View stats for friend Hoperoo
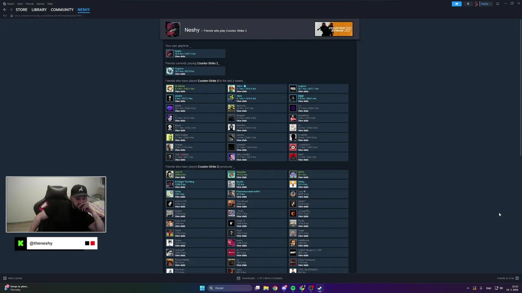 180,74
